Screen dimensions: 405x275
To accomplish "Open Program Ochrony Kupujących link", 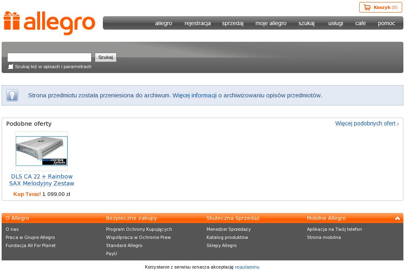I will point(139,229).
